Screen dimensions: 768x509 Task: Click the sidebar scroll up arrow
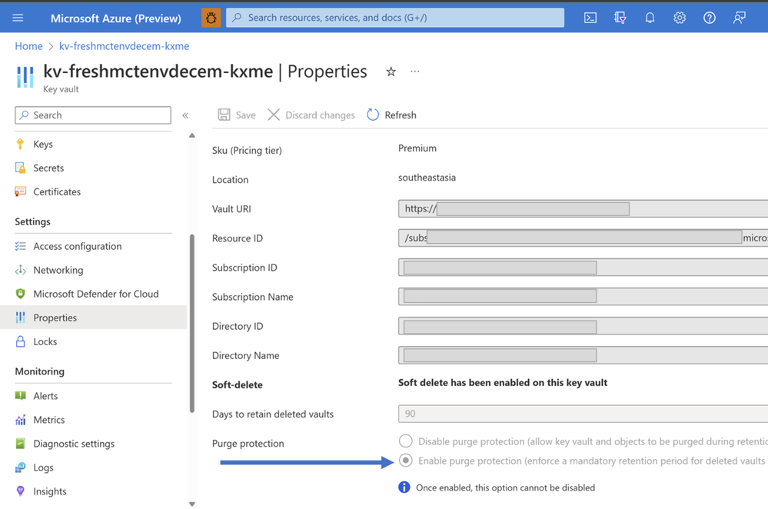click(x=192, y=135)
